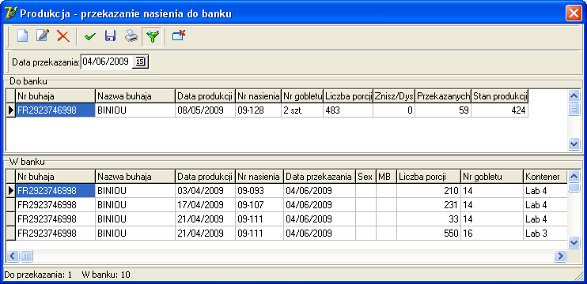Image resolution: width=587 pixels, height=284 pixels.
Task: Click the green checkmark confirm icon
Action: [90, 36]
